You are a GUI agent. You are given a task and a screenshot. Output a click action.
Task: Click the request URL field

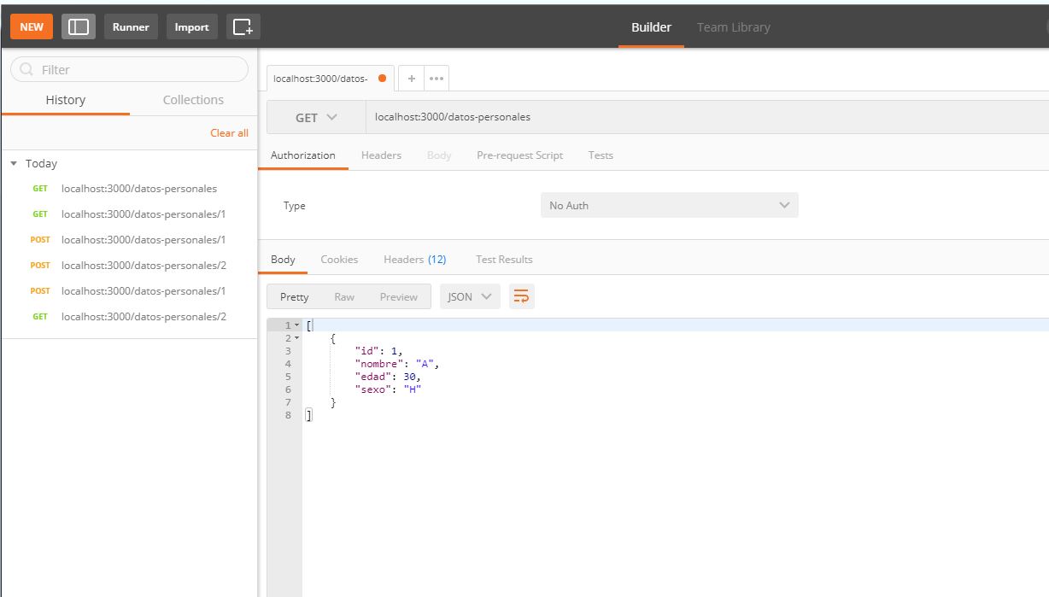click(706, 117)
